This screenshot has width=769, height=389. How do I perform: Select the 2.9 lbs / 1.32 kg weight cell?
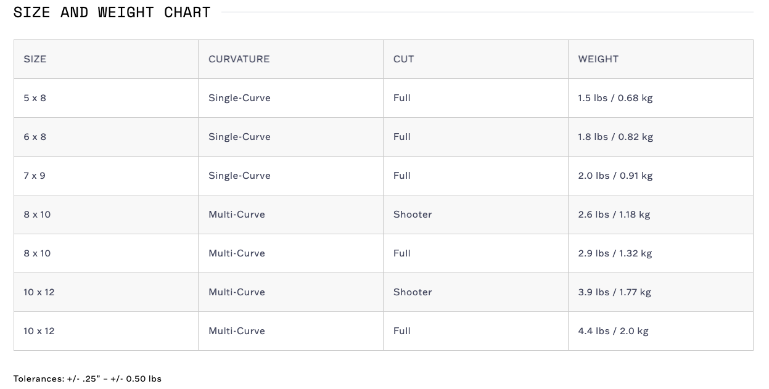(615, 253)
